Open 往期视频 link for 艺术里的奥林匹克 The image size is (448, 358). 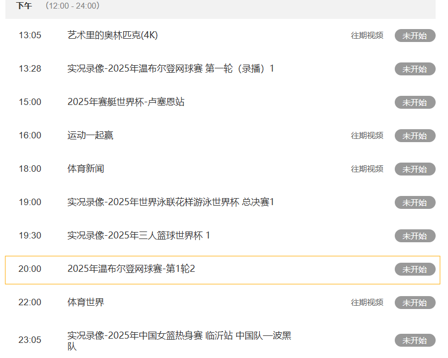click(367, 36)
